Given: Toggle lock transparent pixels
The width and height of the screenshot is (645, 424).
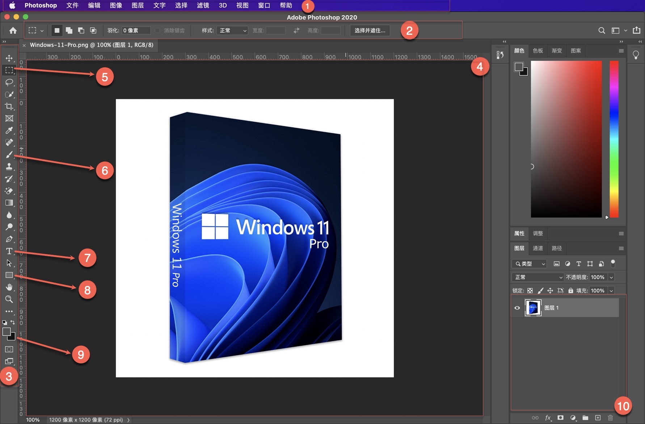Looking at the screenshot, I should coord(530,291).
